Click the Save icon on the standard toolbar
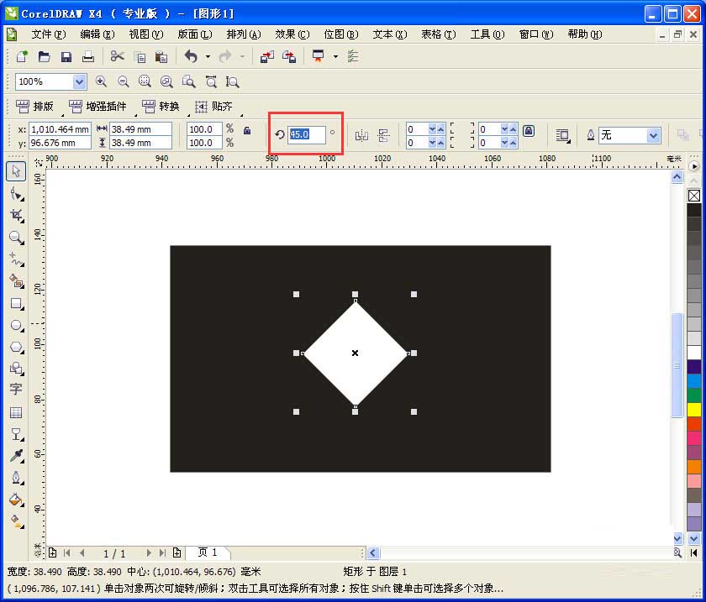706x602 pixels. coord(66,55)
